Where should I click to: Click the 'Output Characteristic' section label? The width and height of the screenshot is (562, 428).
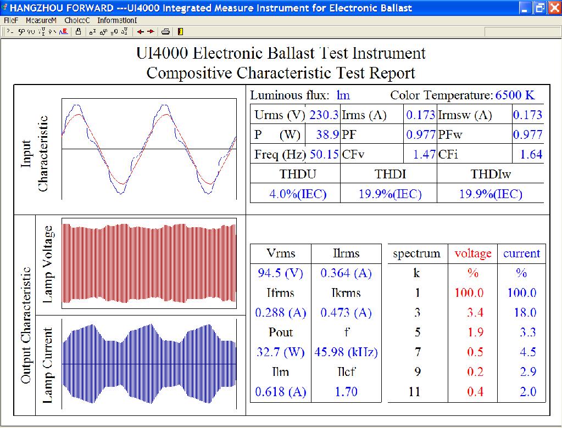click(x=26, y=325)
